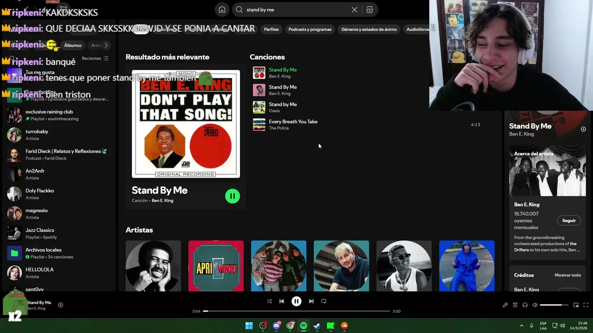Adjust the volume slider
Image resolution: width=593 pixels, height=333 pixels.
(x=554, y=305)
